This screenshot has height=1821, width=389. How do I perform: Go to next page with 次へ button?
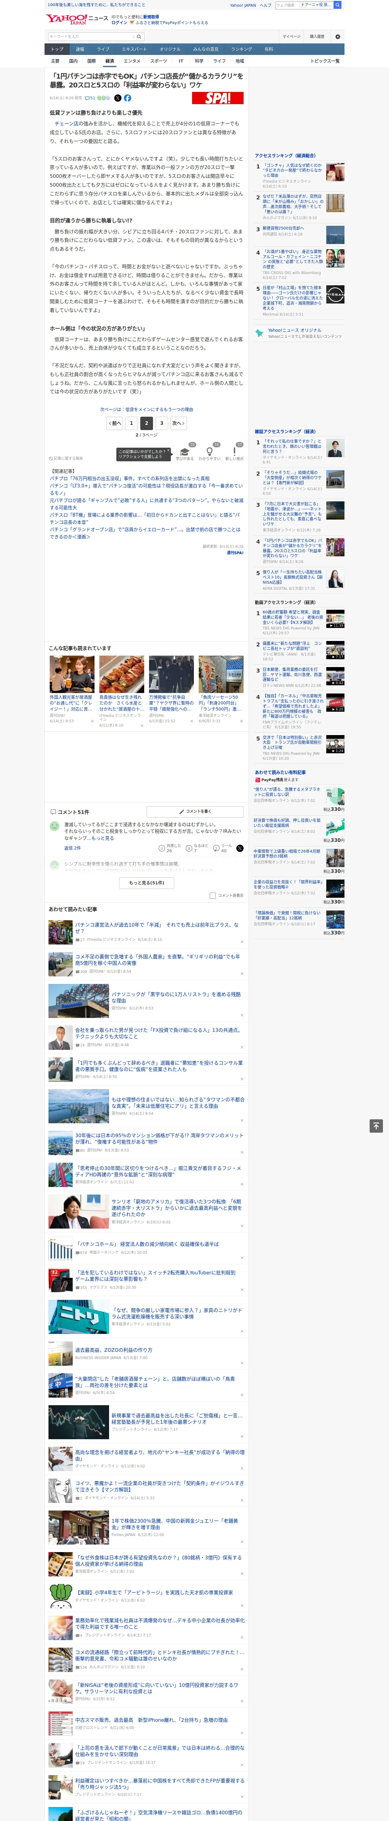point(179,423)
